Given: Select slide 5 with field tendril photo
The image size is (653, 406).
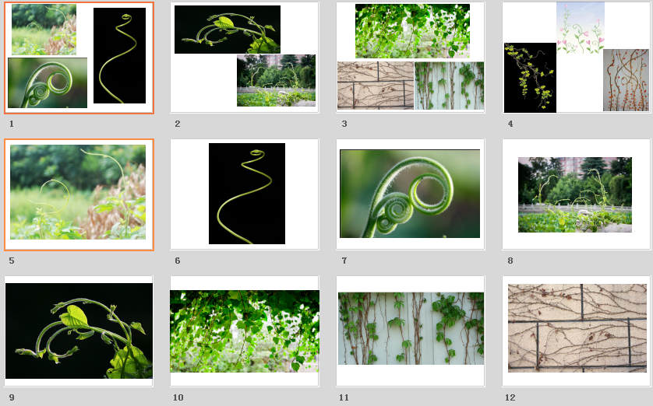Looking at the screenshot, I should tap(79, 194).
